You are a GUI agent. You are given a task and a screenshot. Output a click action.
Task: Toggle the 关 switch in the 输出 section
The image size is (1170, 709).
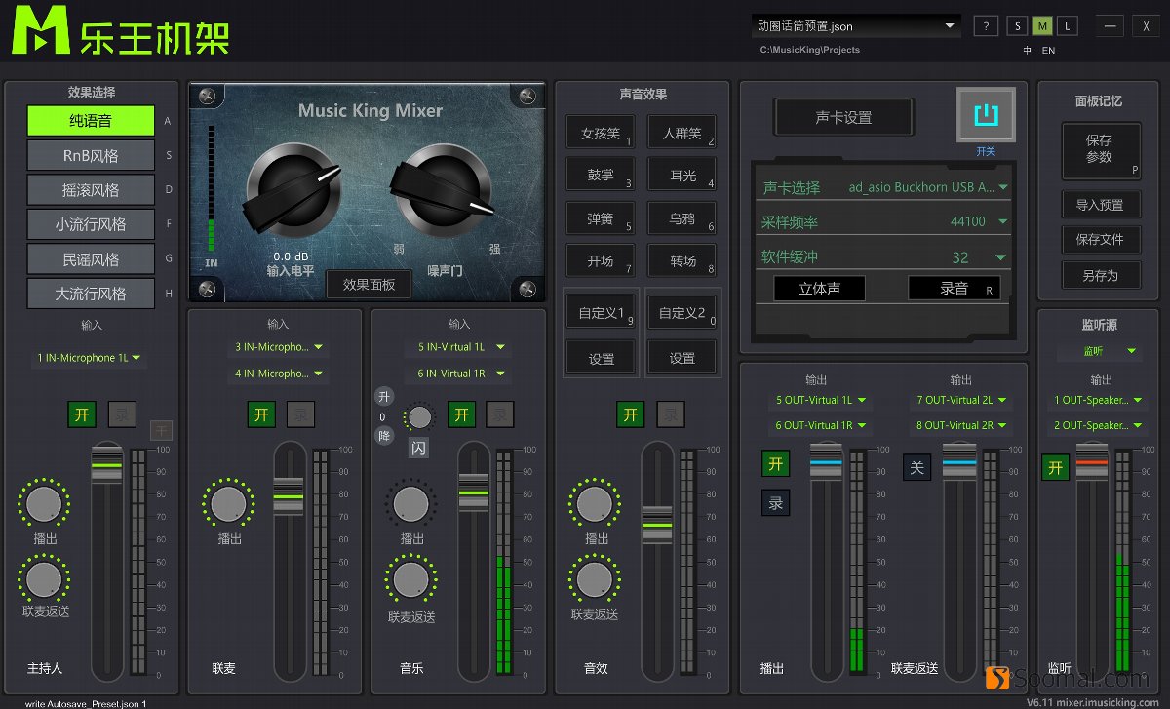[916, 468]
